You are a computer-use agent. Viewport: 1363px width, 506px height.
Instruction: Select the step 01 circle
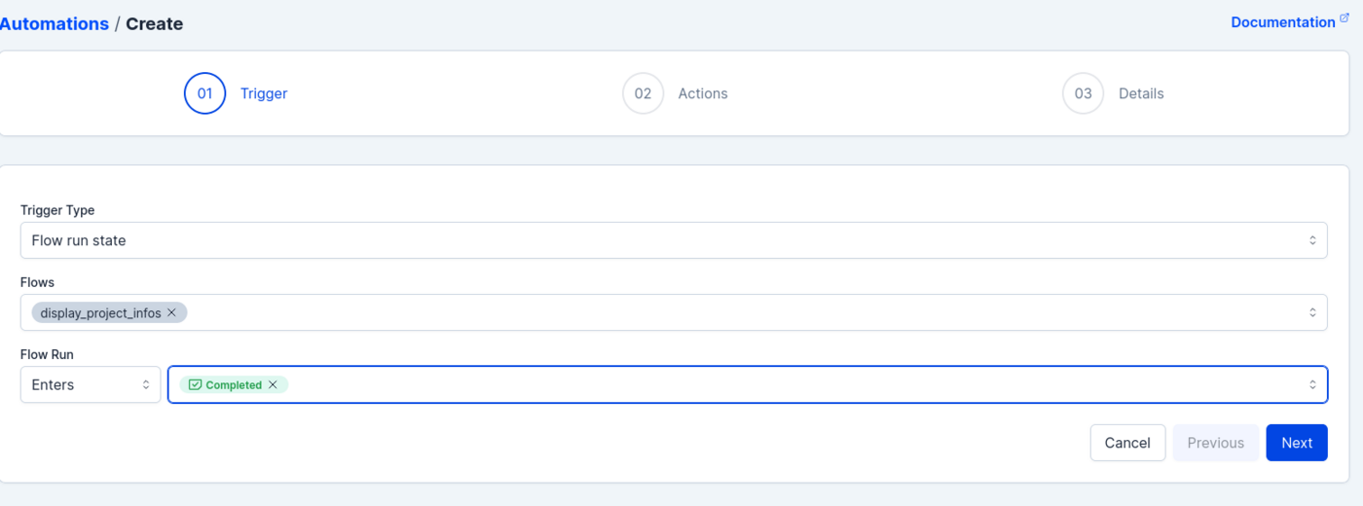tap(204, 93)
